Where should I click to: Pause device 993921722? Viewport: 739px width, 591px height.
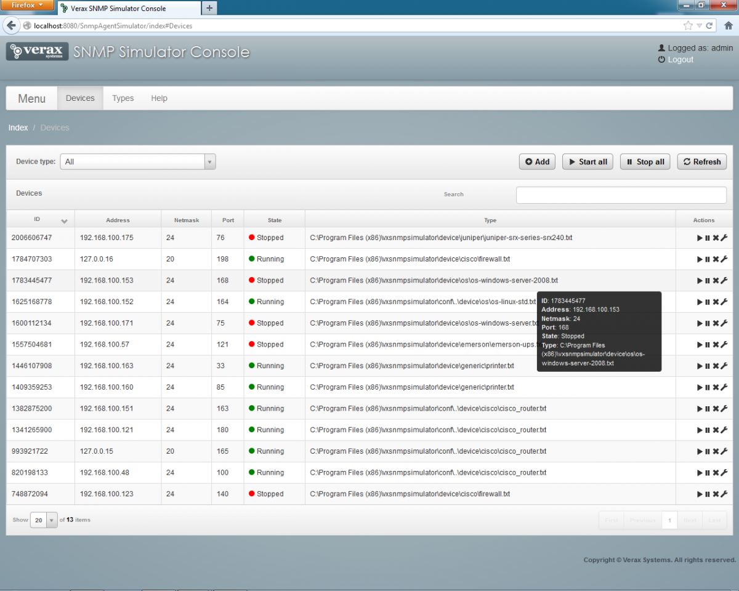click(x=708, y=451)
